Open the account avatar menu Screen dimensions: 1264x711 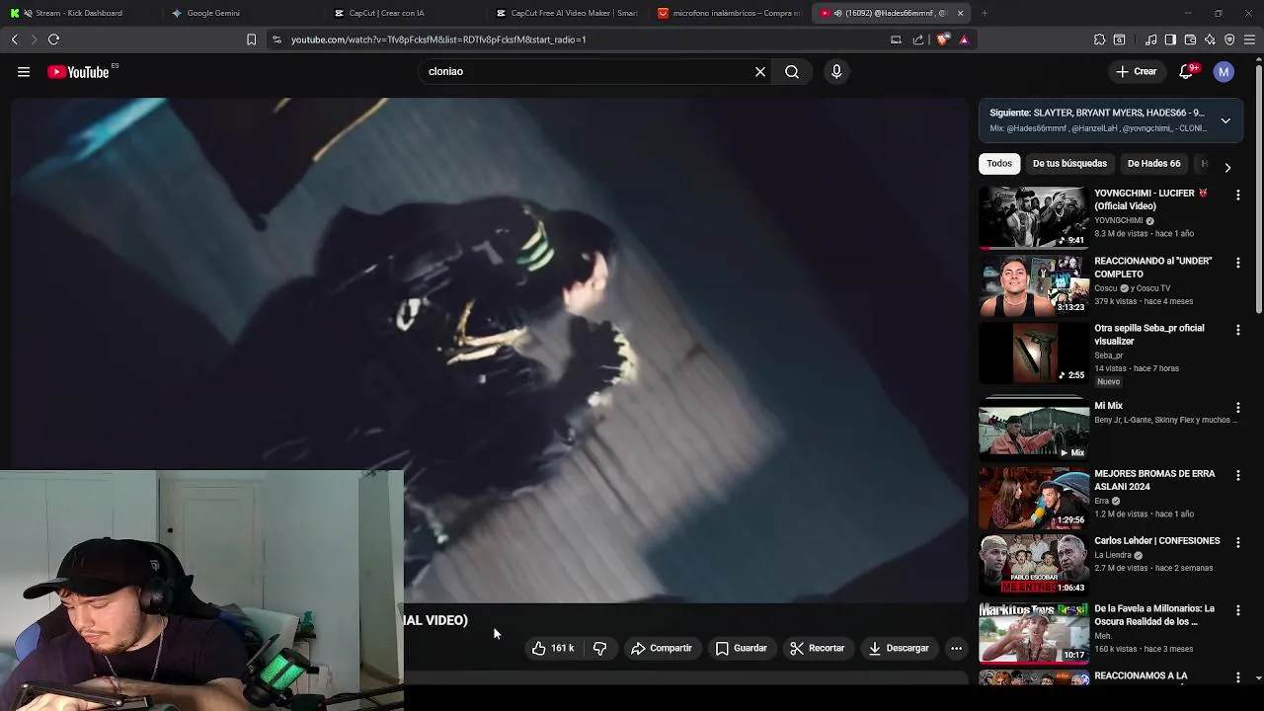click(x=1224, y=72)
